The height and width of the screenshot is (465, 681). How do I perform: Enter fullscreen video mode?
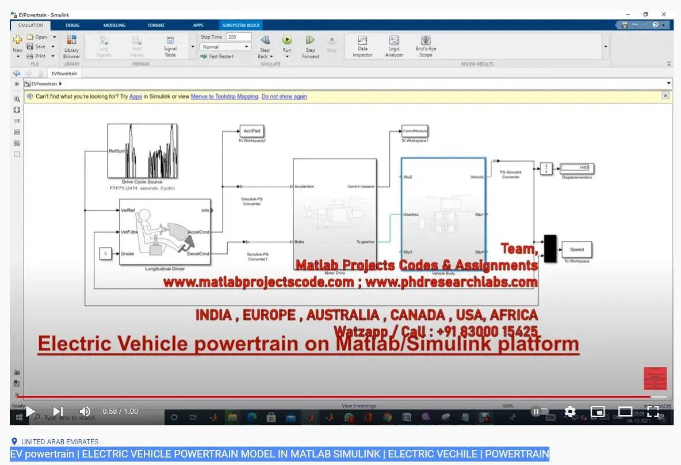click(653, 411)
